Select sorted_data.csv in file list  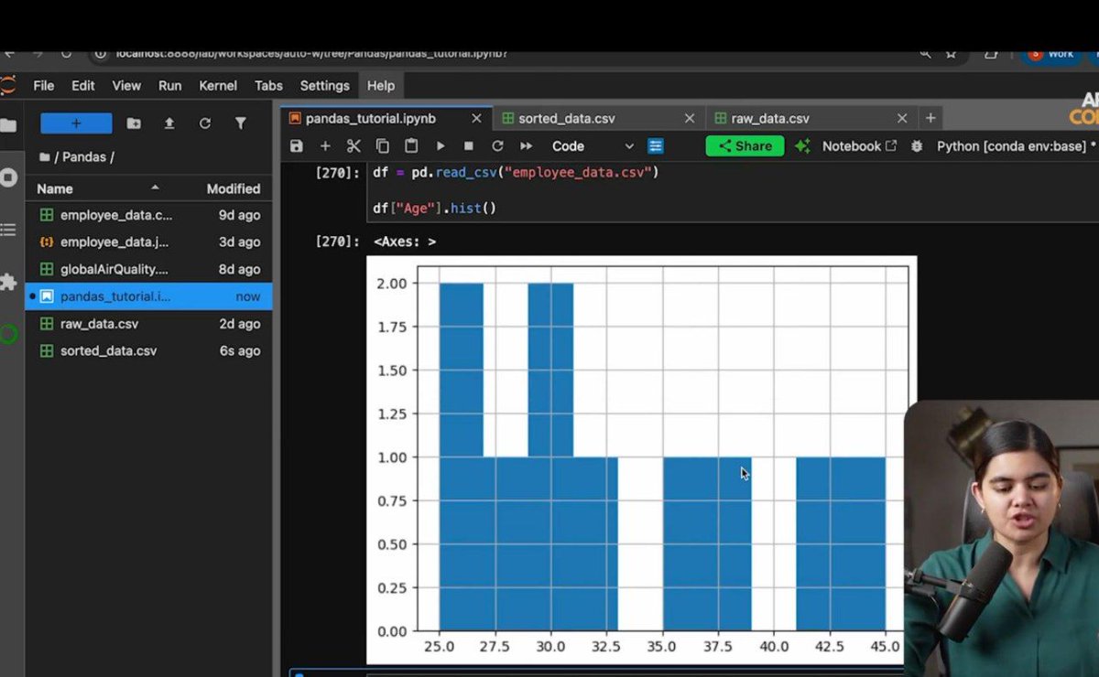coord(148,351)
